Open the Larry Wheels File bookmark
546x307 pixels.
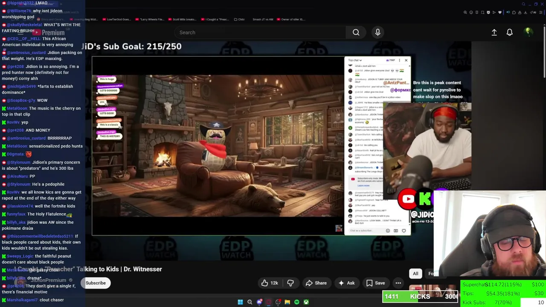point(149,19)
